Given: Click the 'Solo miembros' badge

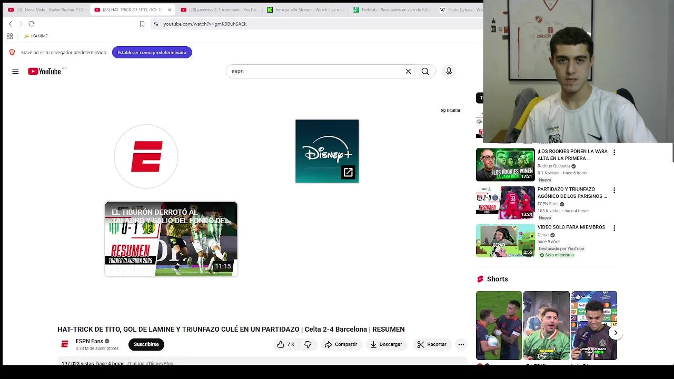Looking at the screenshot, I should tap(557, 255).
